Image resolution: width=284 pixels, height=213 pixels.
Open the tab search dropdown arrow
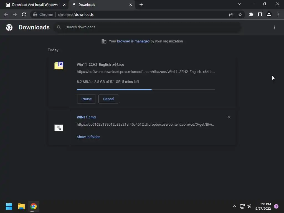point(239,4)
